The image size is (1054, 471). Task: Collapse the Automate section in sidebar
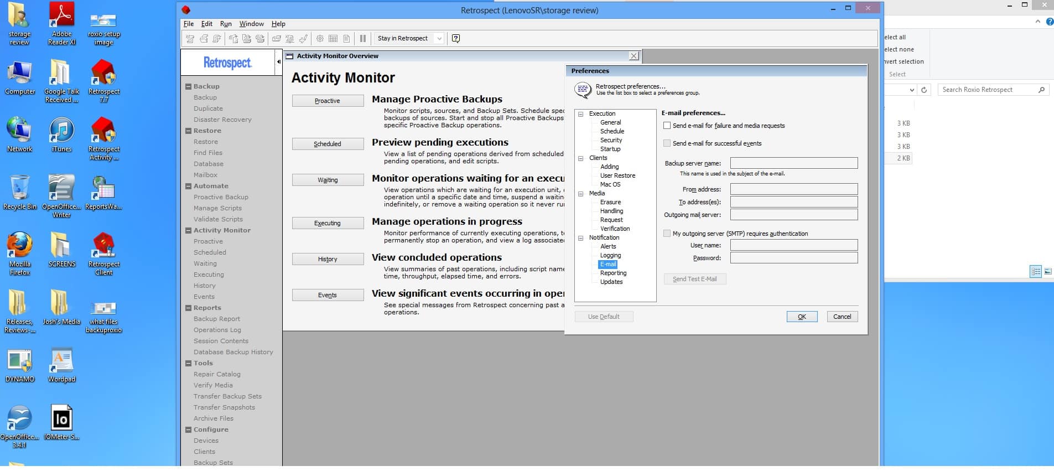189,187
